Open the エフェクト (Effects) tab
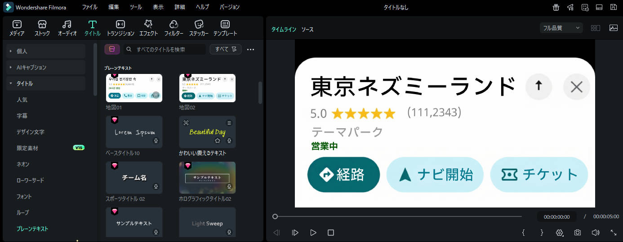The width and height of the screenshot is (623, 242). pyautogui.click(x=148, y=28)
